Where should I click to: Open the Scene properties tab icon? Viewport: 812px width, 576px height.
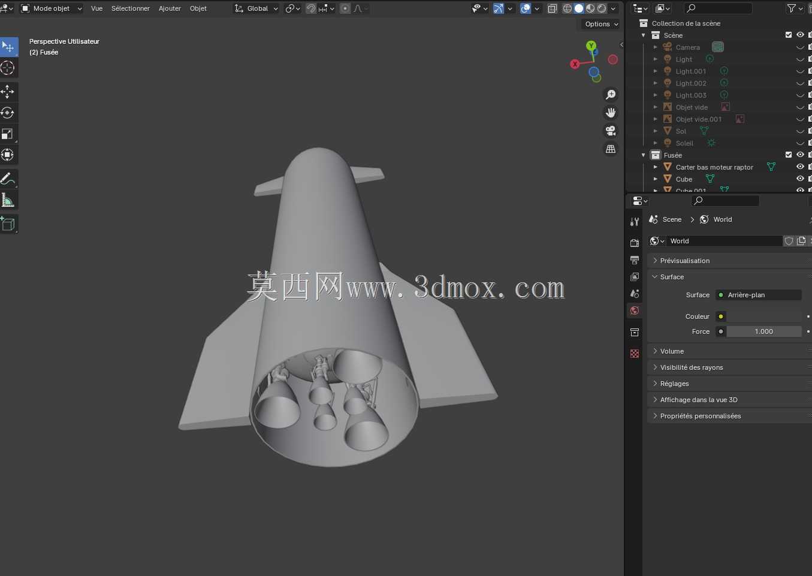pyautogui.click(x=635, y=294)
